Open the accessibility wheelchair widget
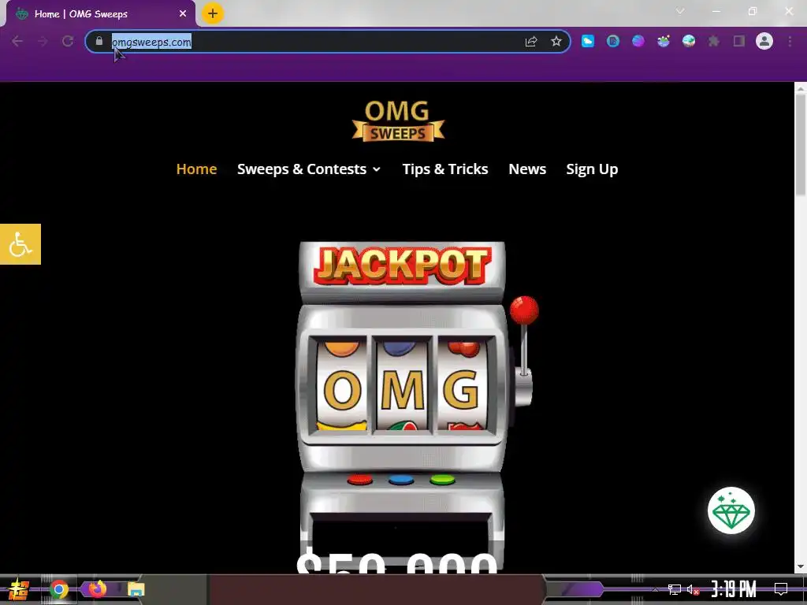807x605 pixels. 20,244
